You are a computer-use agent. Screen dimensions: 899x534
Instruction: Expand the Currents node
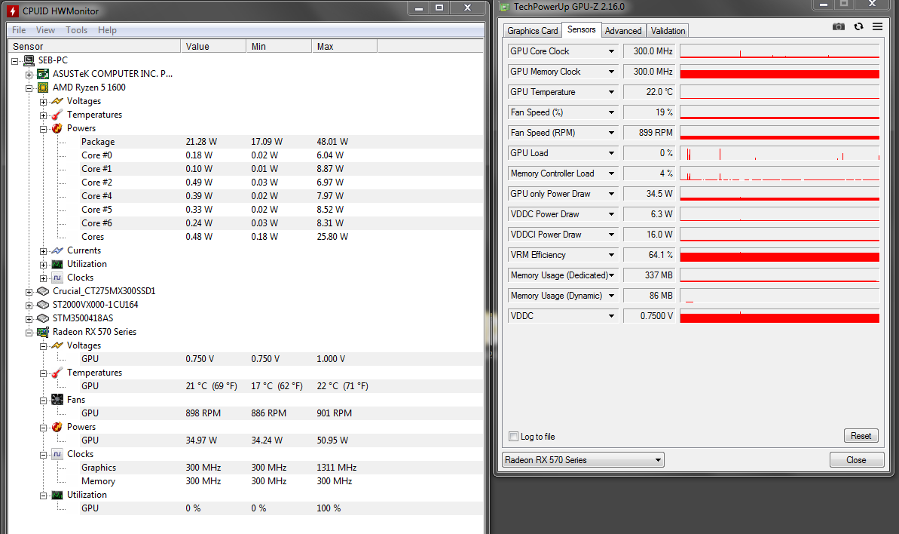pos(43,251)
